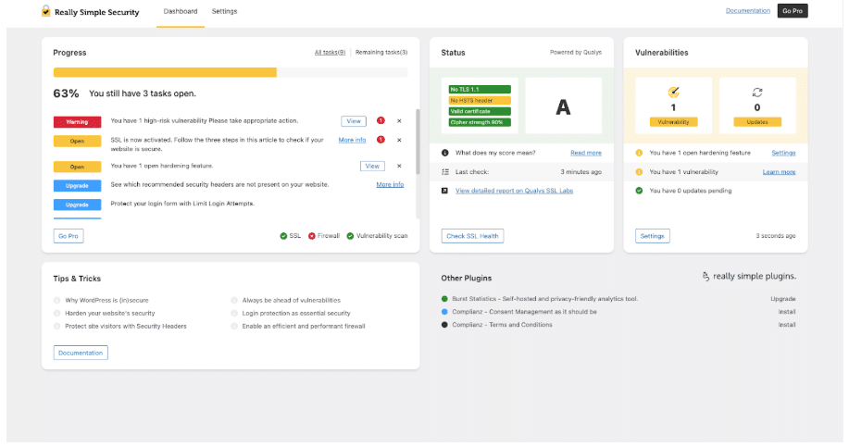
Task: Open More info for SSL activated task
Action: 352,140
